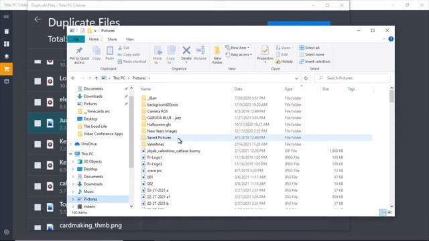Viewport: 429px width, 241px height.
Task: Click Total PC Cleaner shopping cart icon
Action: click(6, 69)
